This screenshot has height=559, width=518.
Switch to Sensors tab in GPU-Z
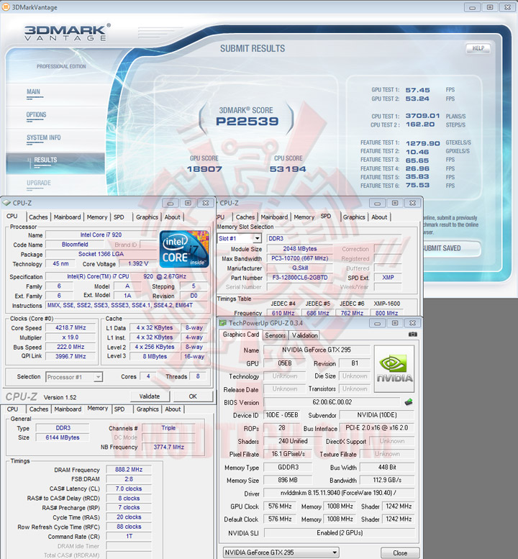click(x=276, y=335)
